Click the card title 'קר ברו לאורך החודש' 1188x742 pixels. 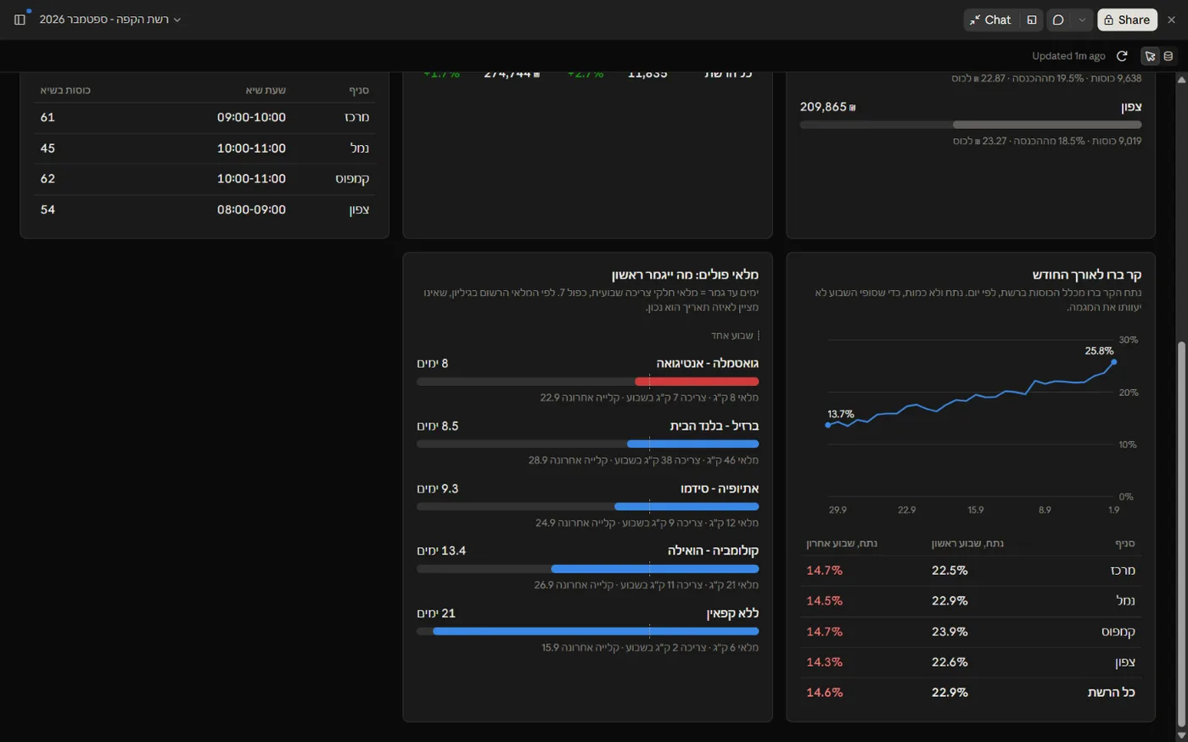1087,275
